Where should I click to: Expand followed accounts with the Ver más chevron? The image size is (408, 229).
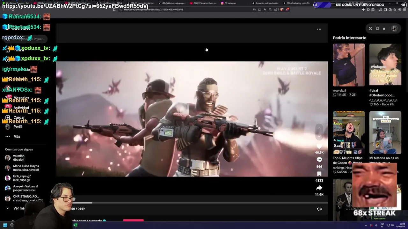pyautogui.click(x=8, y=208)
